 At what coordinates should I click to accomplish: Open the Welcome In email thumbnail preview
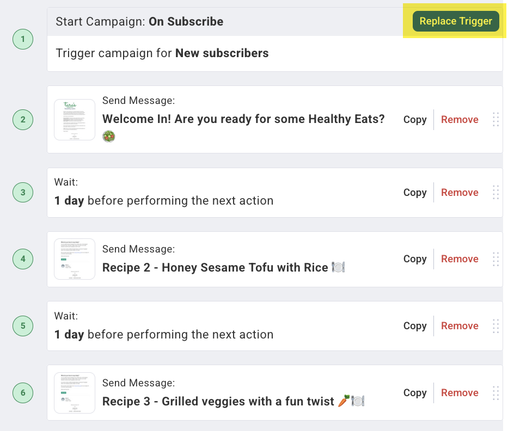75,120
